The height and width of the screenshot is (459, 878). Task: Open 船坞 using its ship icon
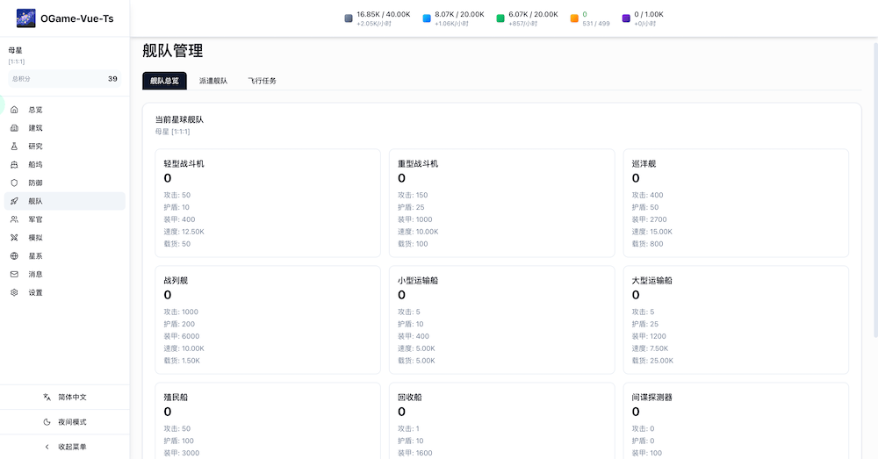[14, 165]
